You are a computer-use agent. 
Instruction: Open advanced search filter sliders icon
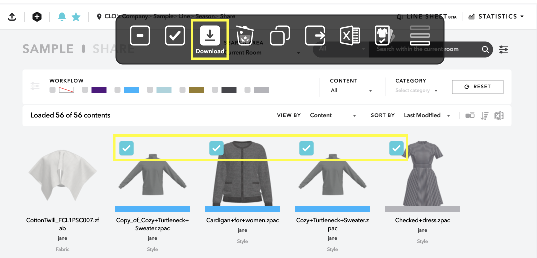pyautogui.click(x=503, y=49)
